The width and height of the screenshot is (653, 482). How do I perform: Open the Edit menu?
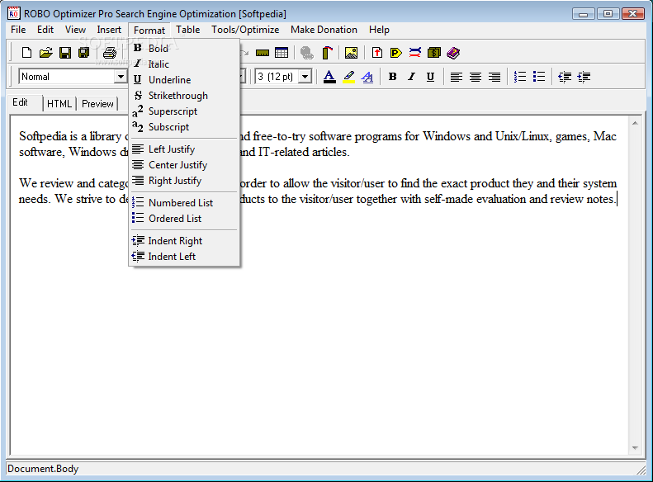pyautogui.click(x=45, y=30)
